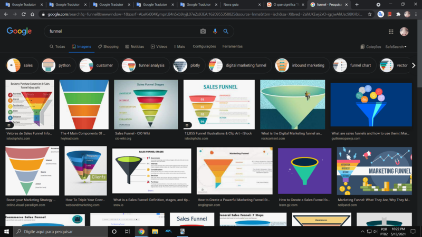Open the tab search dropdown in title bar
The width and height of the screenshot is (422, 237).
click(x=378, y=5)
